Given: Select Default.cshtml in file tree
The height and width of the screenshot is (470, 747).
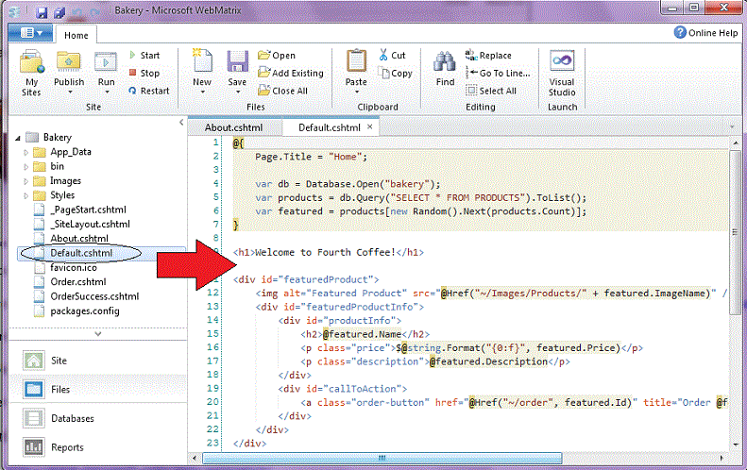Looking at the screenshot, I should pos(81,253).
